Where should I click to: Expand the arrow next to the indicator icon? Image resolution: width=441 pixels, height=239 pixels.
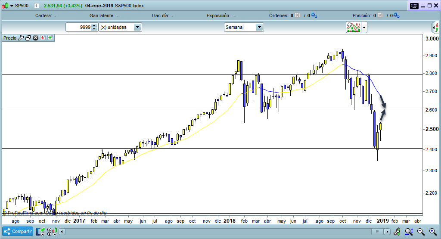tap(365, 28)
